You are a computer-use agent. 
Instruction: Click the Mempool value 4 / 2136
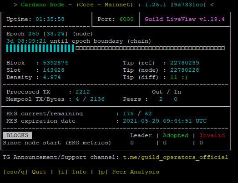90,99
